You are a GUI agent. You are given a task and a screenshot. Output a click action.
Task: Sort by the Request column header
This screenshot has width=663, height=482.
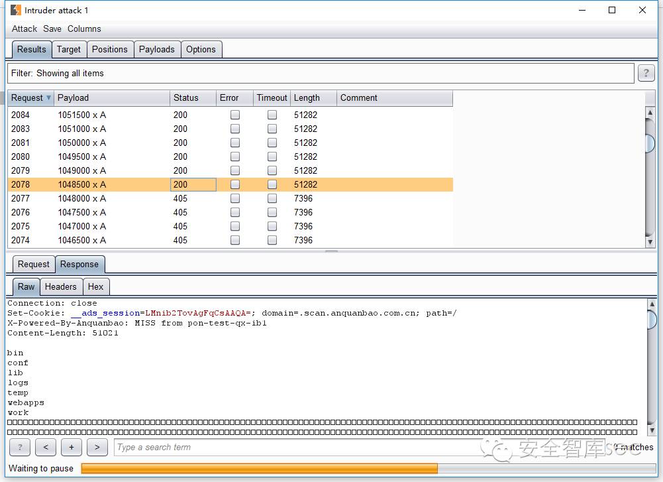tap(30, 97)
